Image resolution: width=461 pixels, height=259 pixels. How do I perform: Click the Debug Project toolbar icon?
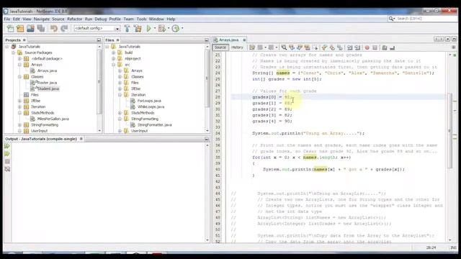[161, 29]
